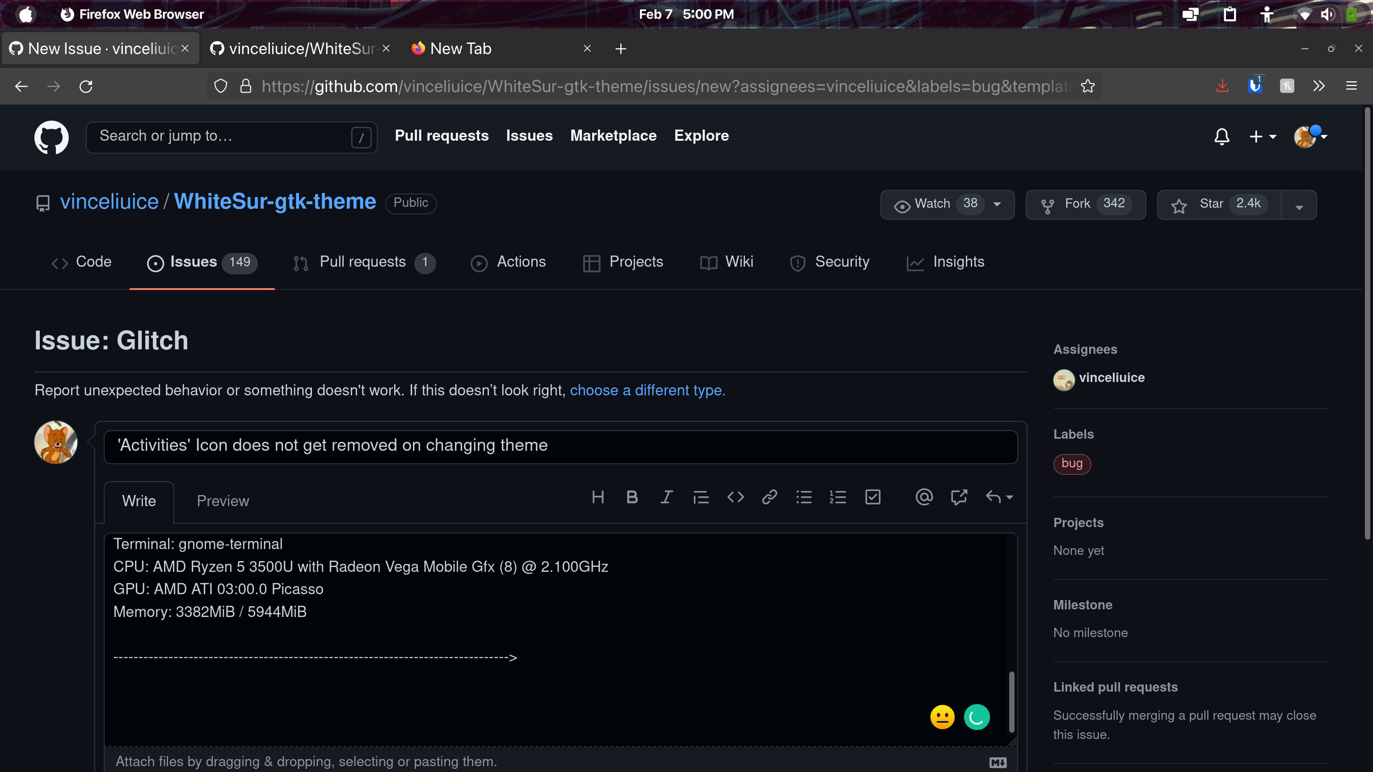Apply bold formatting in the editor
The height and width of the screenshot is (772, 1373).
pyautogui.click(x=632, y=497)
